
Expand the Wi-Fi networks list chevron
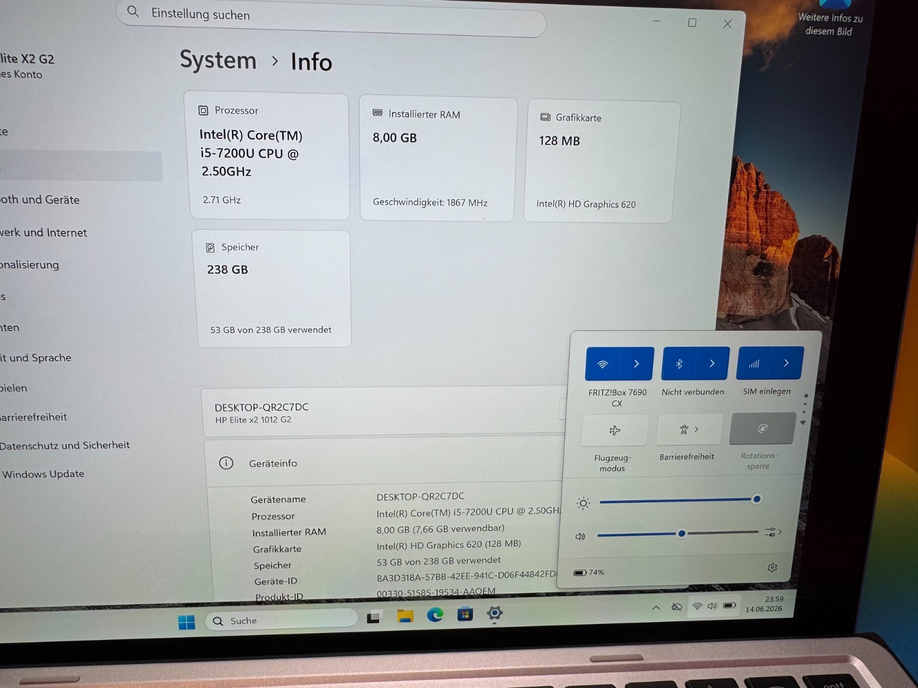click(636, 363)
